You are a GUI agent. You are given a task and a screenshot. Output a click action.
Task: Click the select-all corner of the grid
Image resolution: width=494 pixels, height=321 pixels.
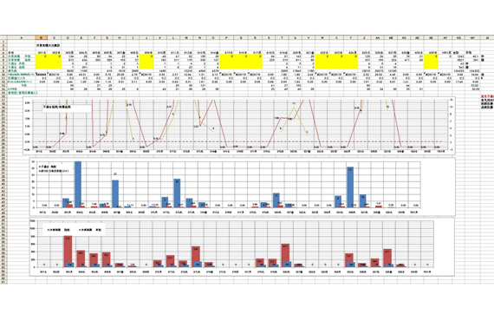tap(3, 38)
